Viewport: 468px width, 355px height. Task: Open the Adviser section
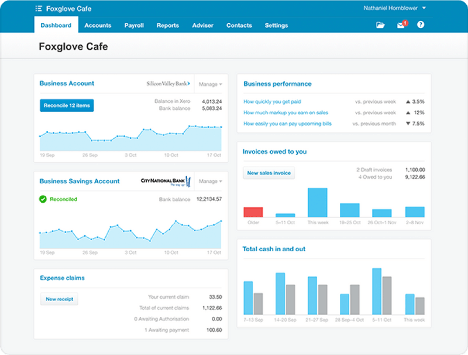click(x=203, y=25)
